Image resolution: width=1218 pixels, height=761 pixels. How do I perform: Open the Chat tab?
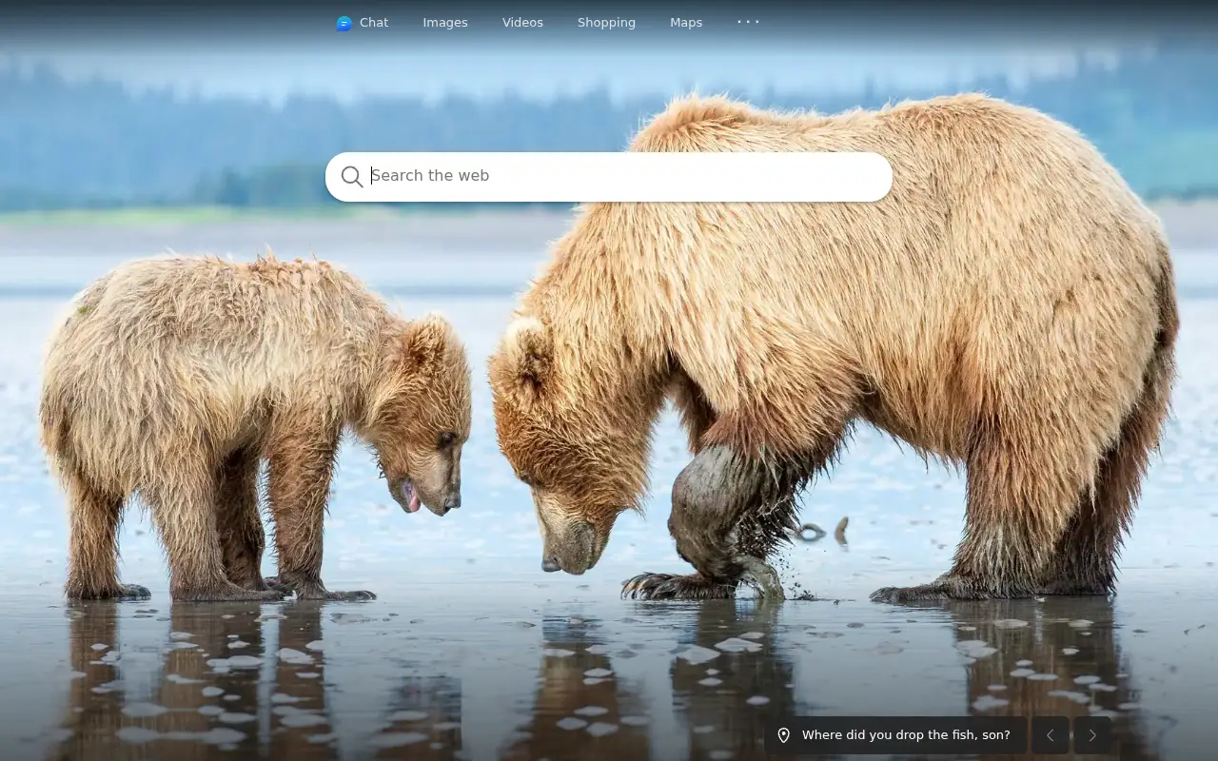coord(363,23)
